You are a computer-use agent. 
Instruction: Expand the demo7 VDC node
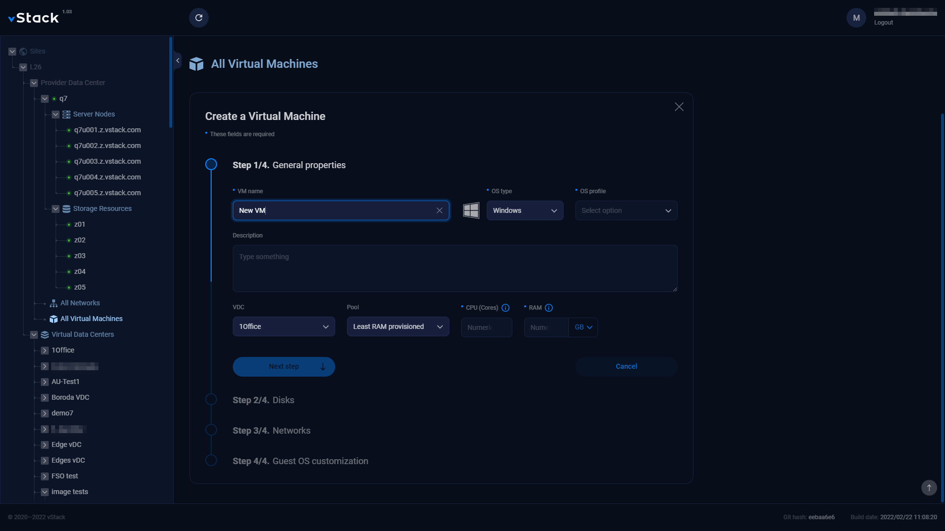point(45,413)
